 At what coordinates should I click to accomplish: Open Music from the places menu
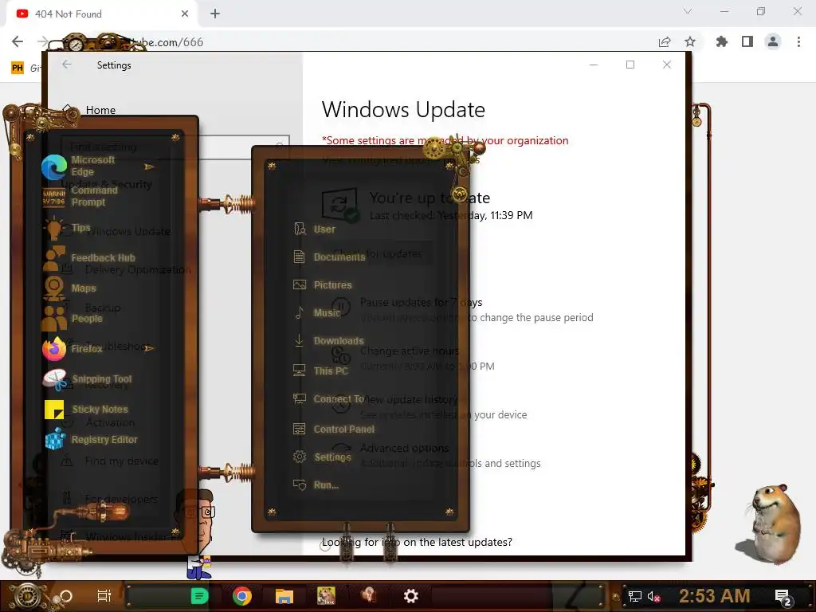coord(316,312)
